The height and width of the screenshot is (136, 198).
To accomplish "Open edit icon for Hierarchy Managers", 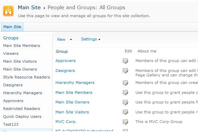I will [126, 83].
